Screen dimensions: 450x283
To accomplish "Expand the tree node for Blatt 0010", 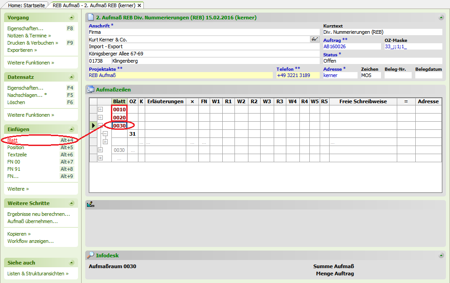I will point(100,110).
